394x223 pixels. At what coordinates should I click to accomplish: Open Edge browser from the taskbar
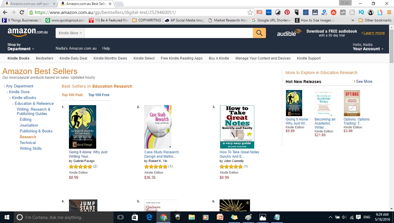coord(149,217)
